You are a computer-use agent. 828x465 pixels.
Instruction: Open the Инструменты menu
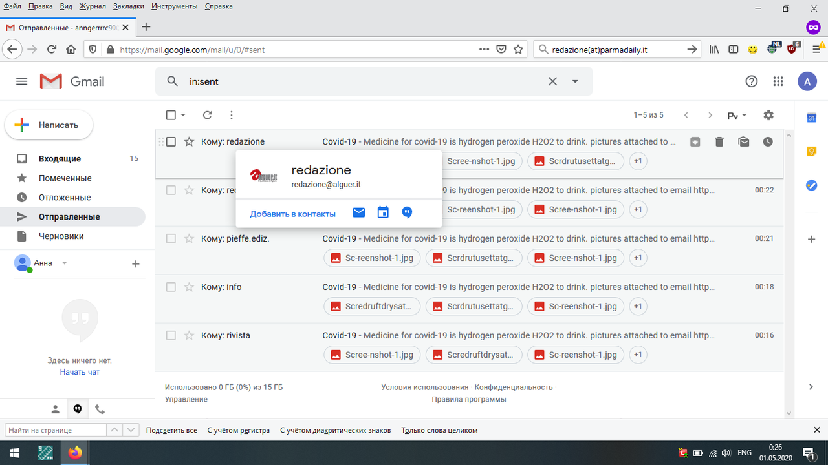175,6
